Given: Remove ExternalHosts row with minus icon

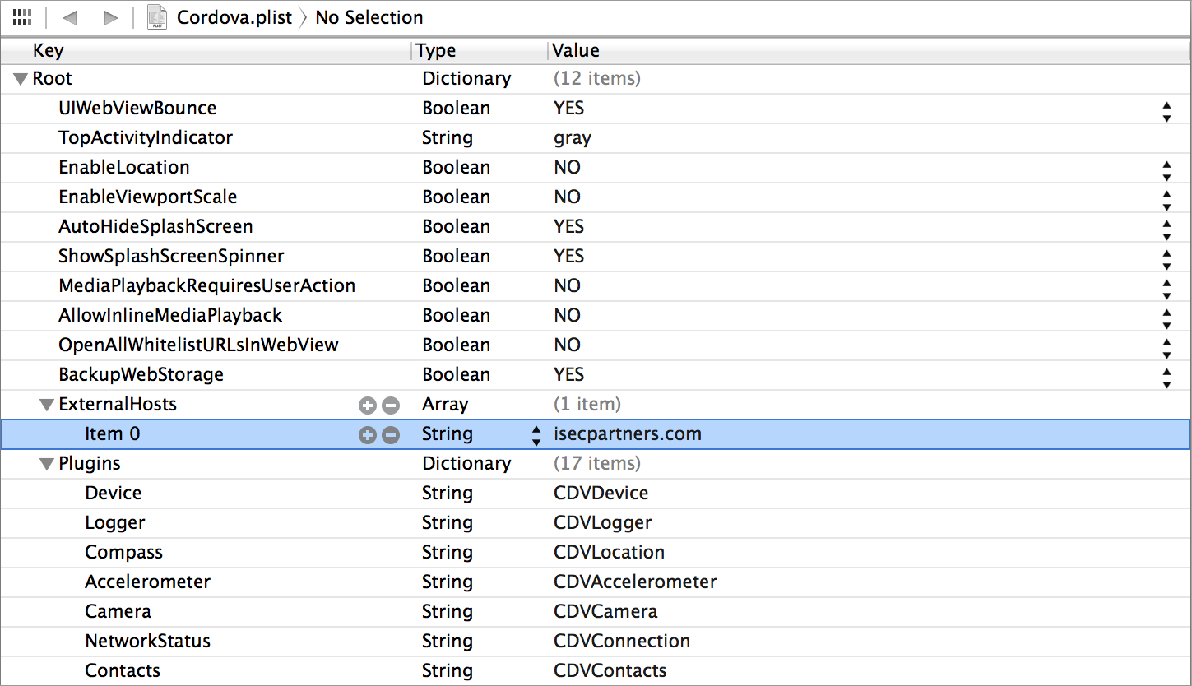Looking at the screenshot, I should [391, 405].
